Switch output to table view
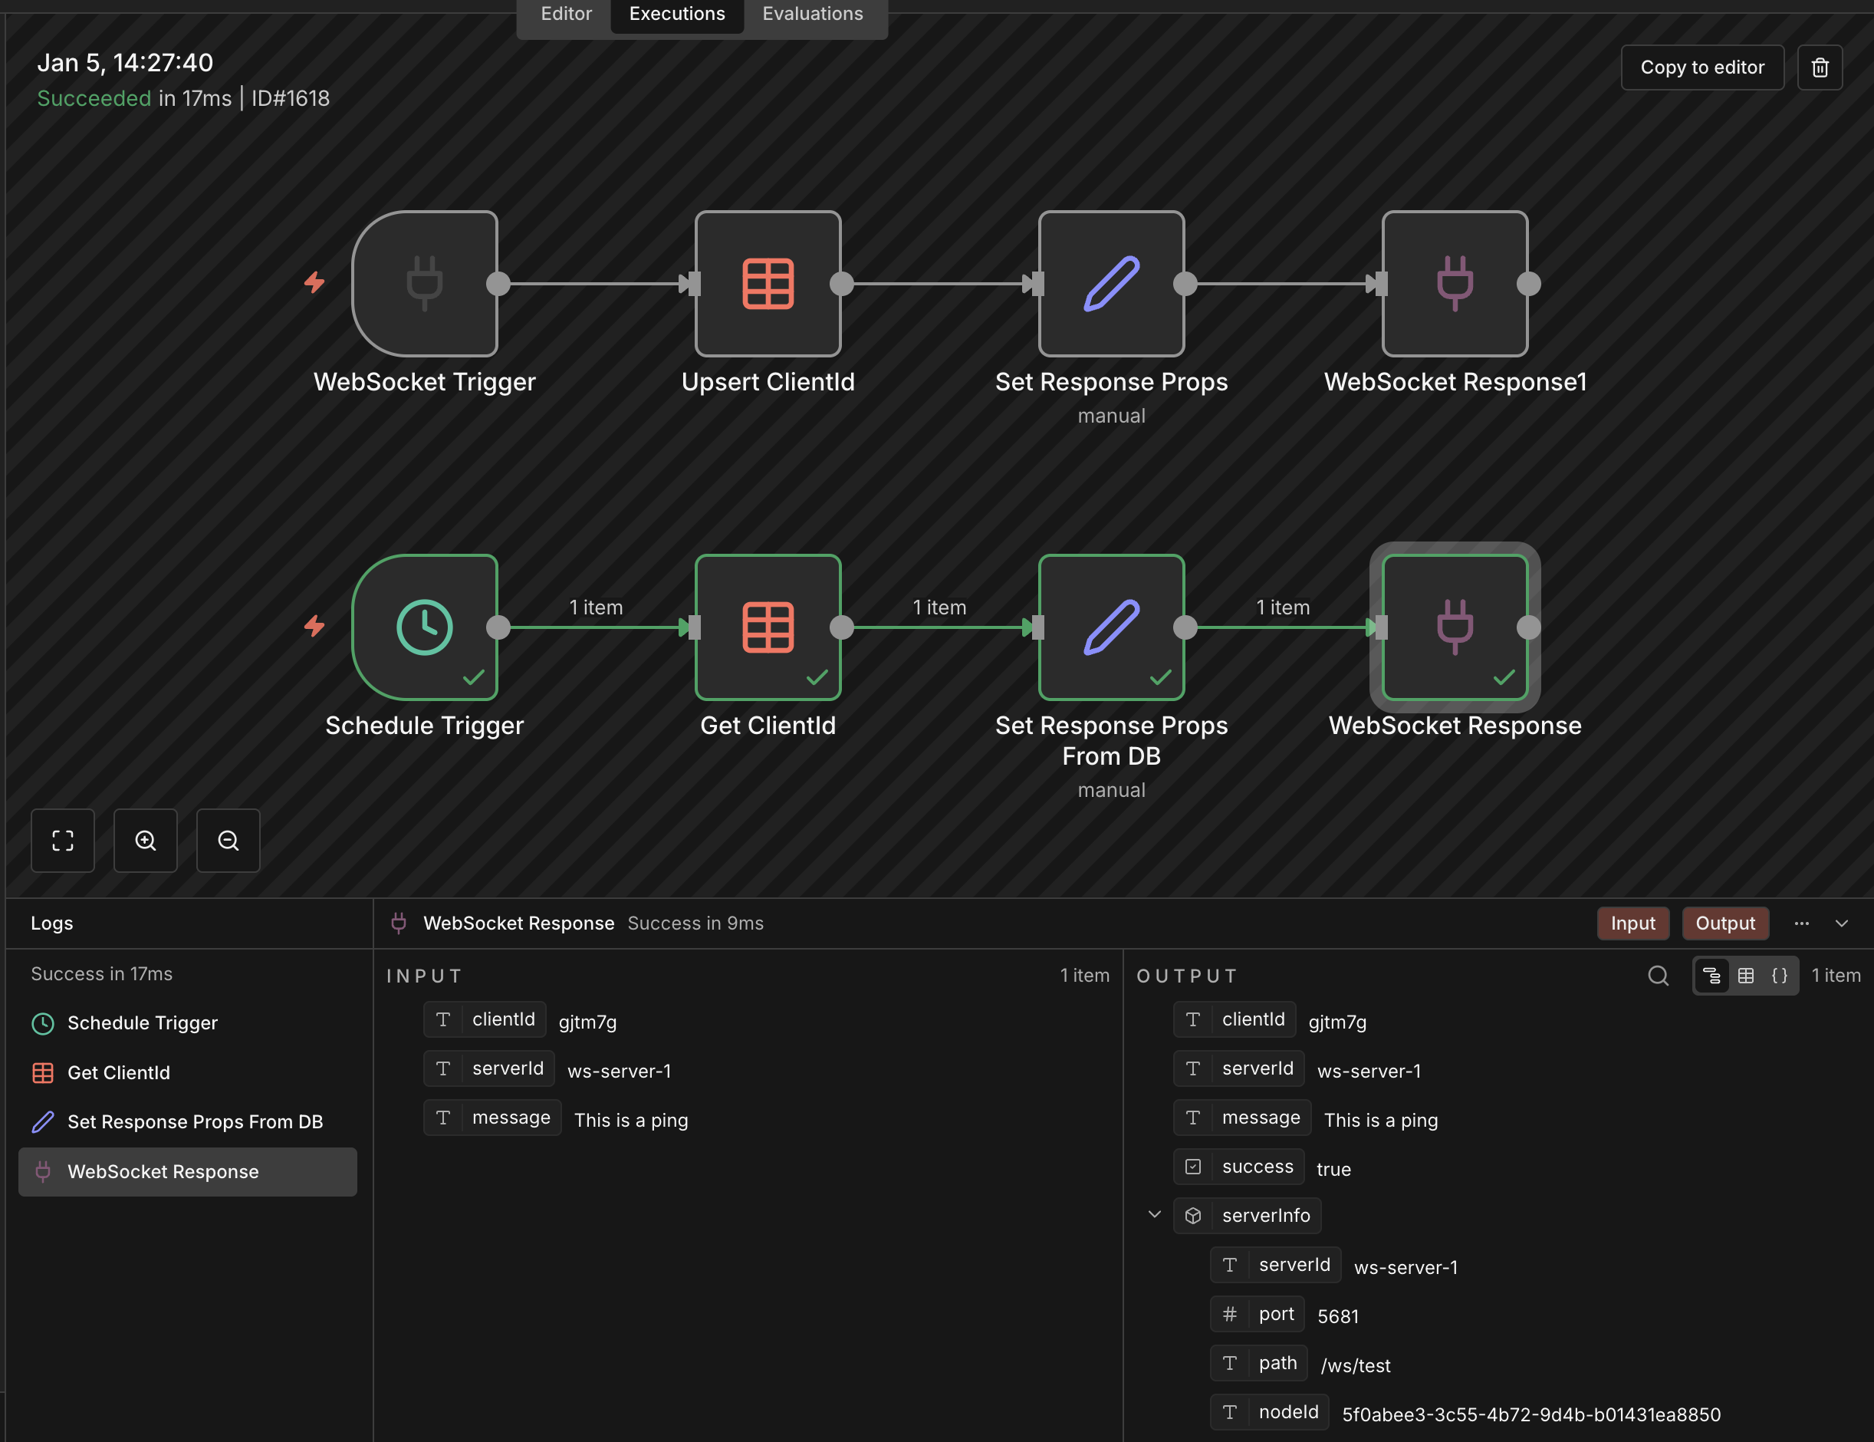 (1745, 976)
